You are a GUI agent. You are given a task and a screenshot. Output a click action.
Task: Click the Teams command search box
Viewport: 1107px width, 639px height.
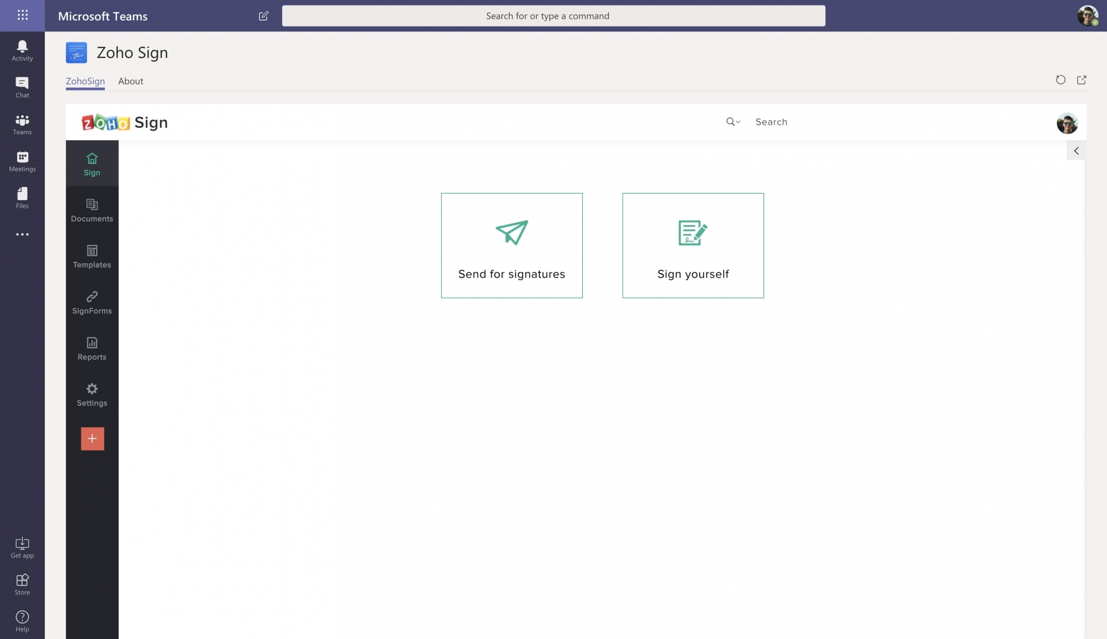(x=553, y=16)
